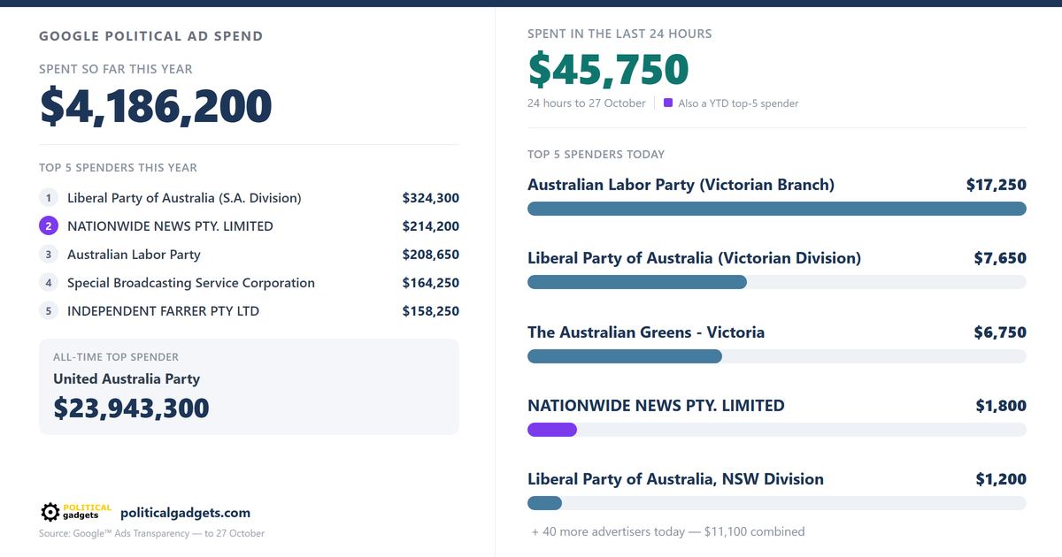1062x557 pixels.
Task: Click purple rank badge 2 for Nationwide News
Action: click(49, 226)
